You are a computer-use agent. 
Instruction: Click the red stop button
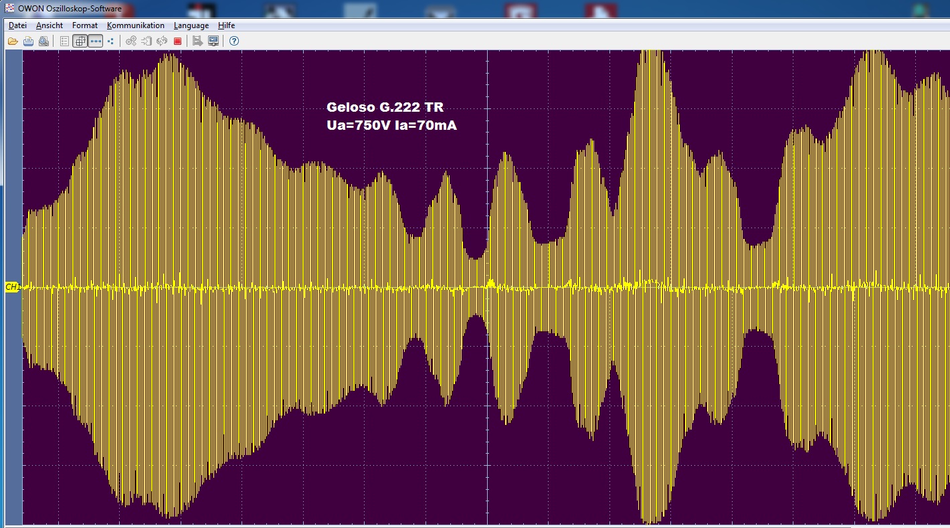177,41
